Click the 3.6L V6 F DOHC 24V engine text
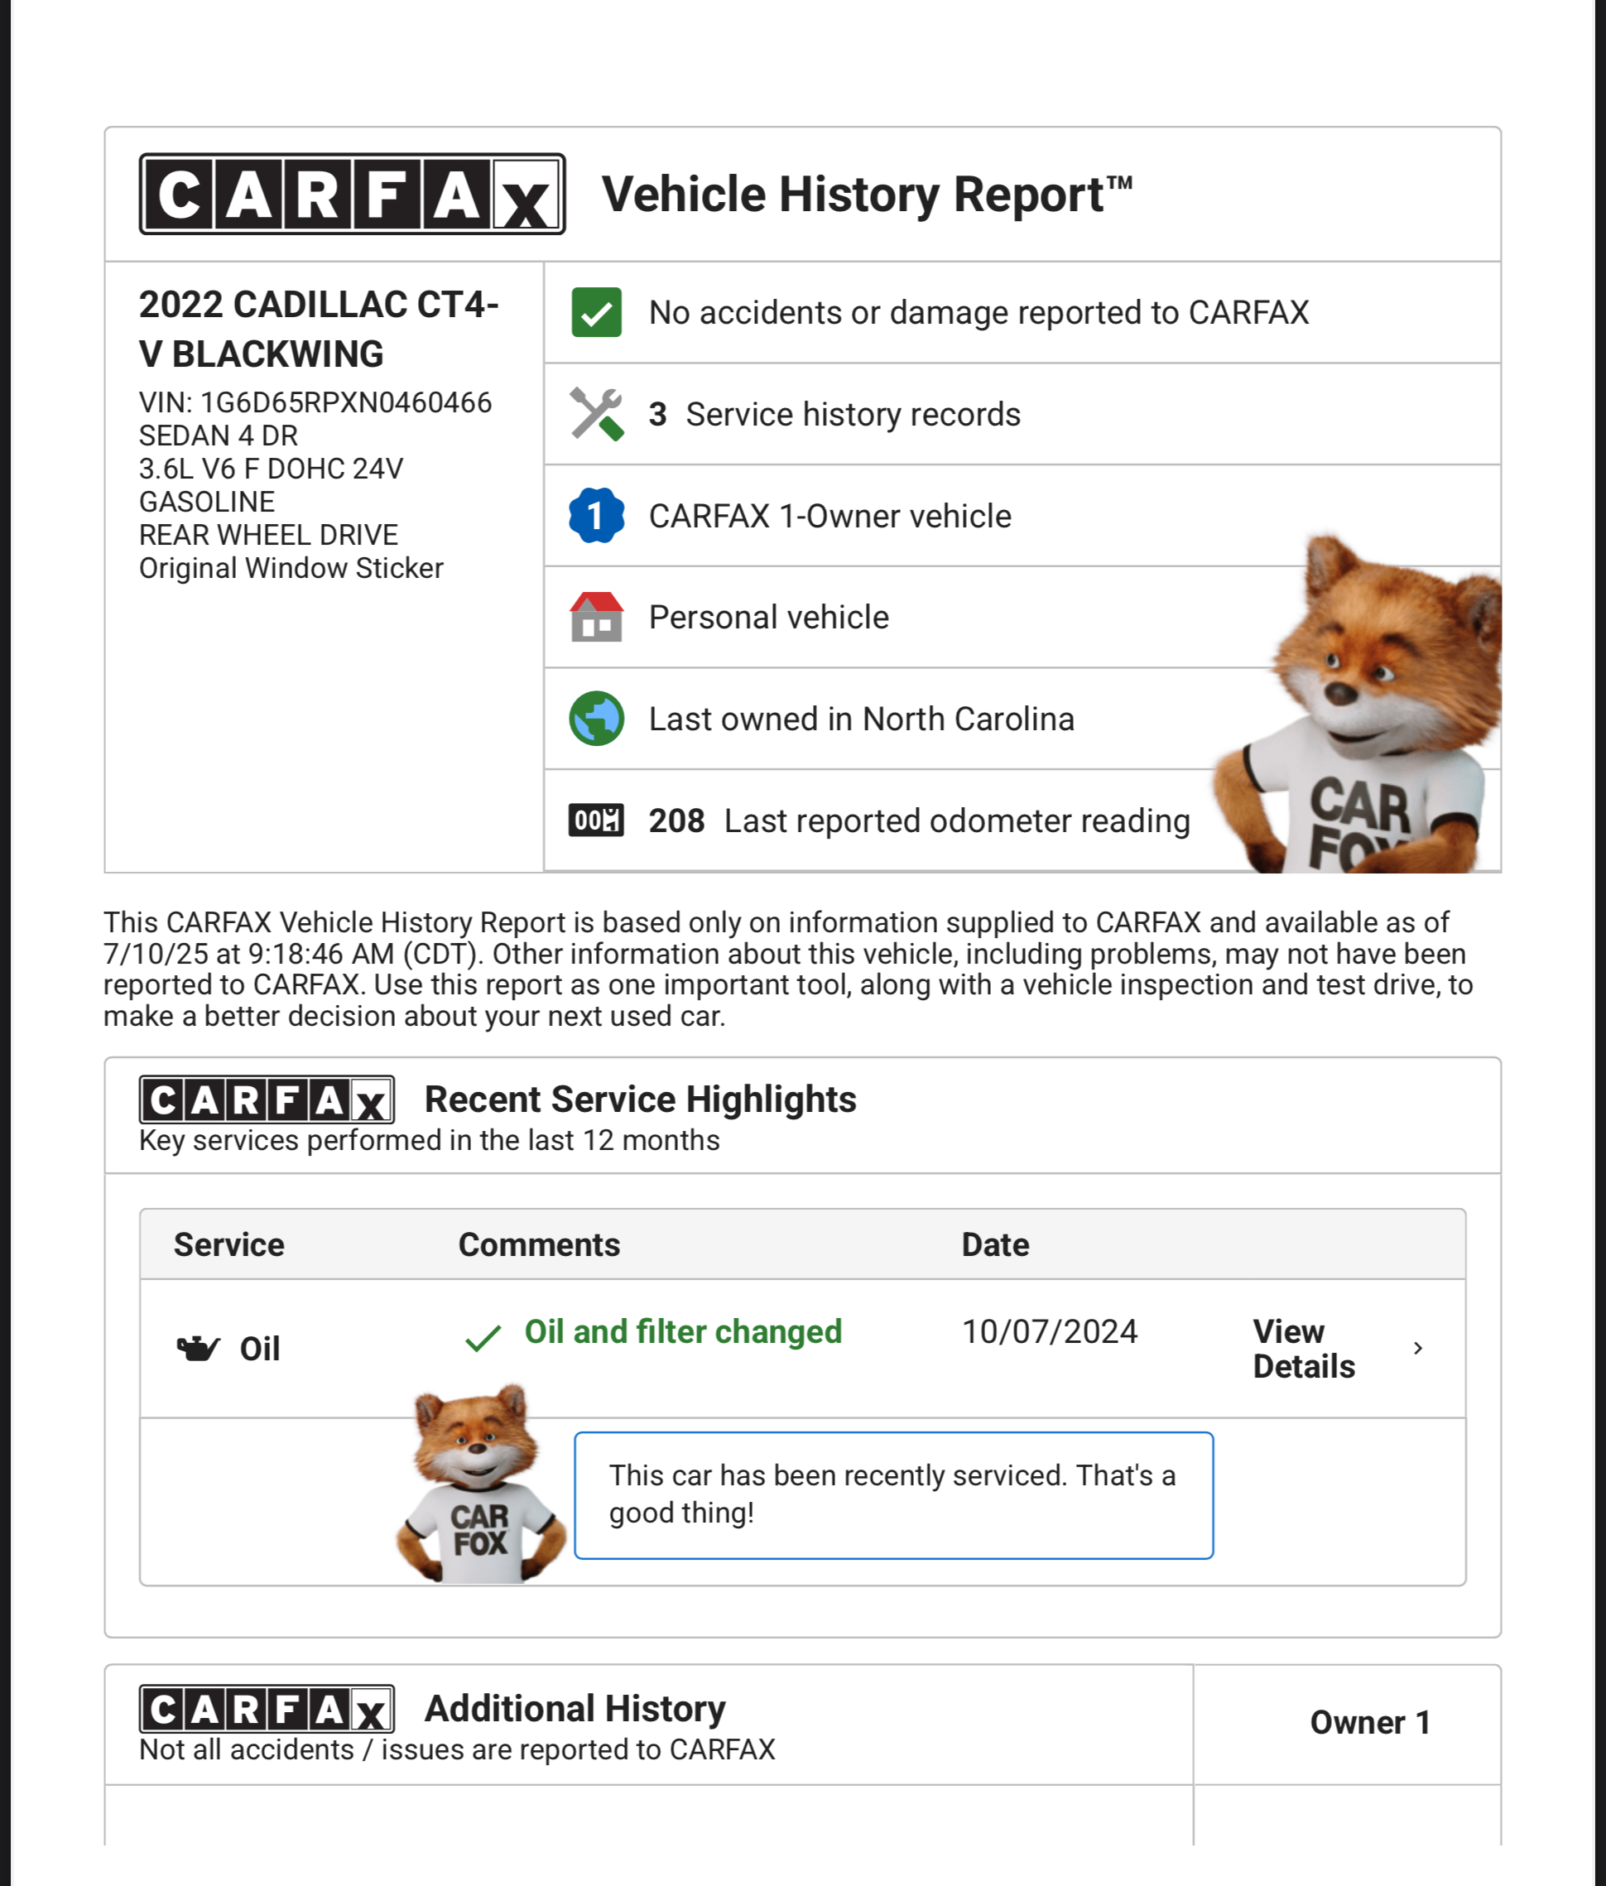This screenshot has height=1886, width=1606. pos(270,469)
